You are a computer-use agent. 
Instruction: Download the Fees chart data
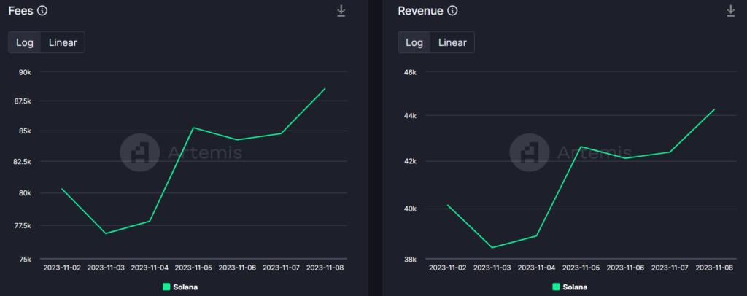pos(341,11)
